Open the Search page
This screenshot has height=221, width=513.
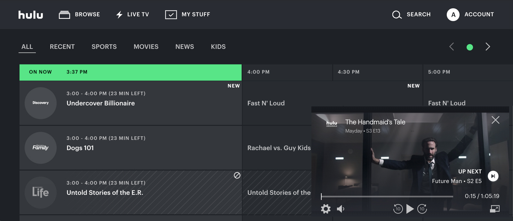[x=411, y=15]
